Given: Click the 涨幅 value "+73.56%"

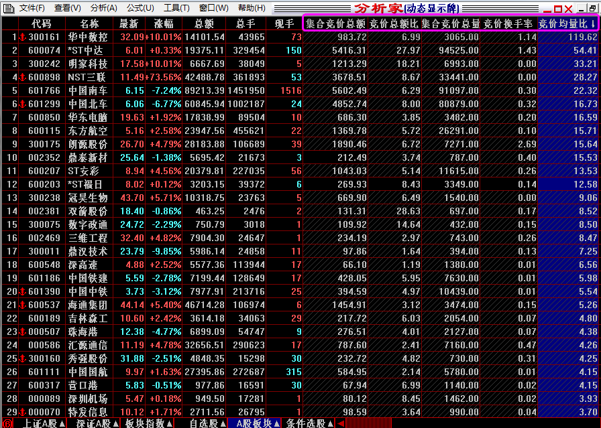Looking at the screenshot, I should 163,77.
